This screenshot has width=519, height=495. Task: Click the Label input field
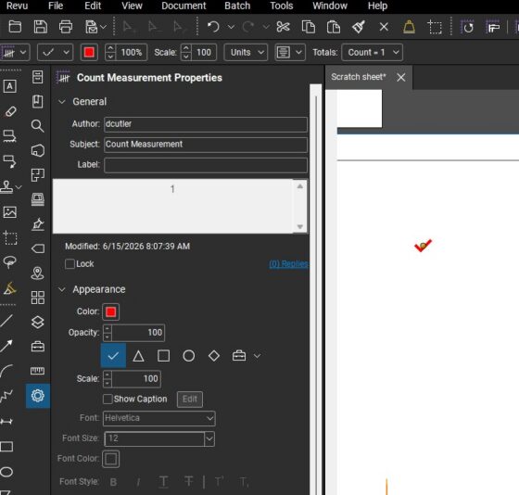tap(206, 165)
